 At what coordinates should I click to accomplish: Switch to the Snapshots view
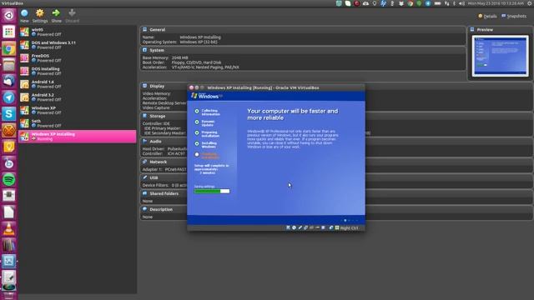click(514, 16)
